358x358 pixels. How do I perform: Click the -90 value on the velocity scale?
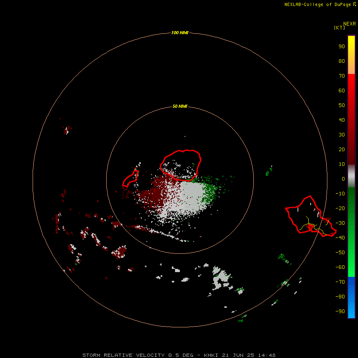click(340, 311)
